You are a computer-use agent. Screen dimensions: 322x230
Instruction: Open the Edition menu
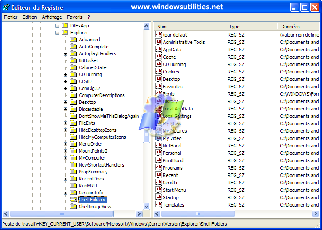click(30, 17)
